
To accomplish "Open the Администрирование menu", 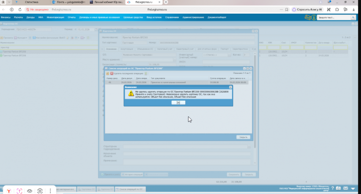I will tap(193, 17).
